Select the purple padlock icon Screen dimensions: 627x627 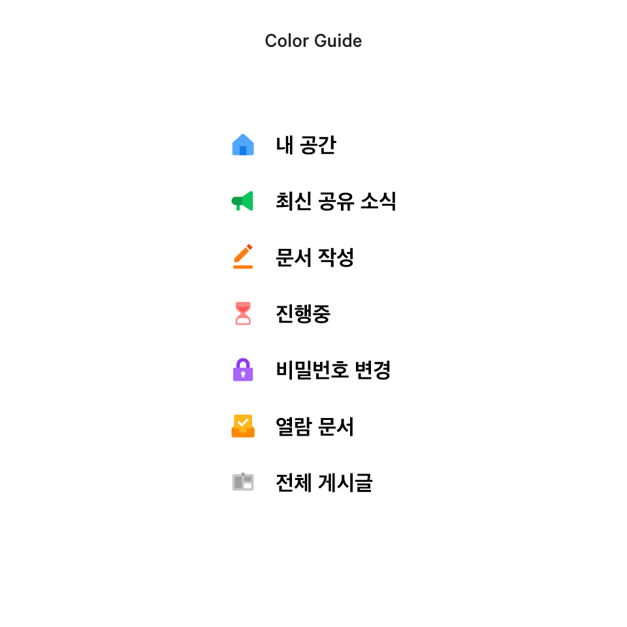click(243, 370)
